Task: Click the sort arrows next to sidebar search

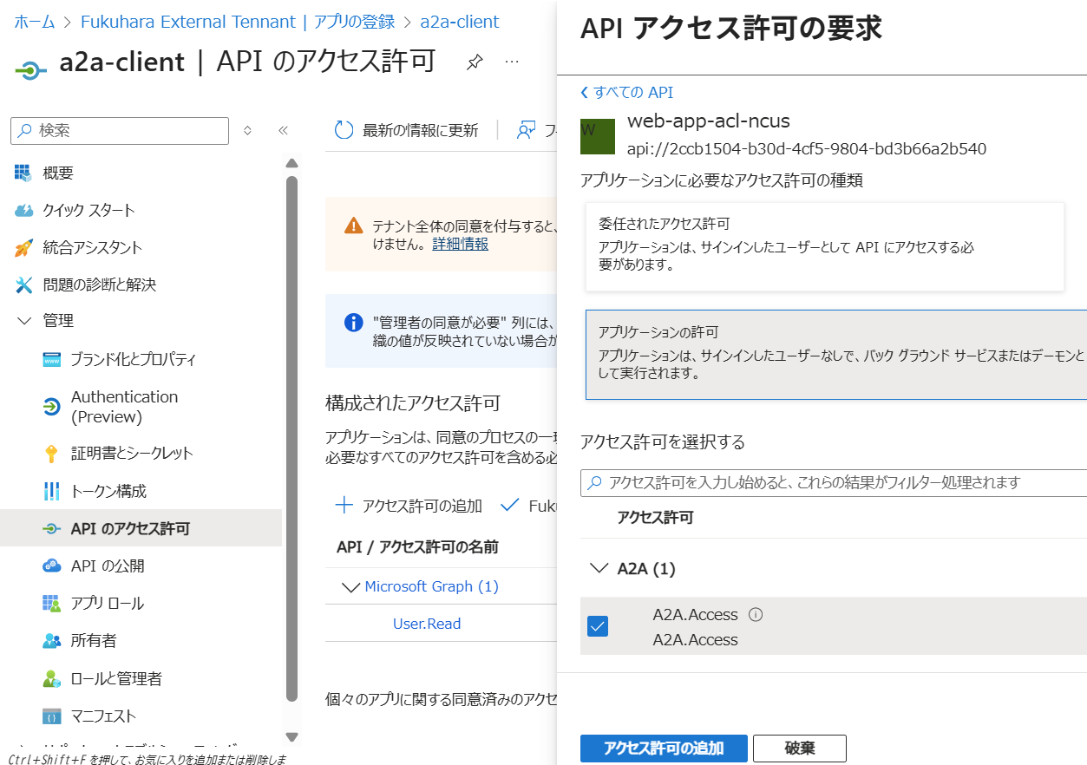Action: point(247,131)
